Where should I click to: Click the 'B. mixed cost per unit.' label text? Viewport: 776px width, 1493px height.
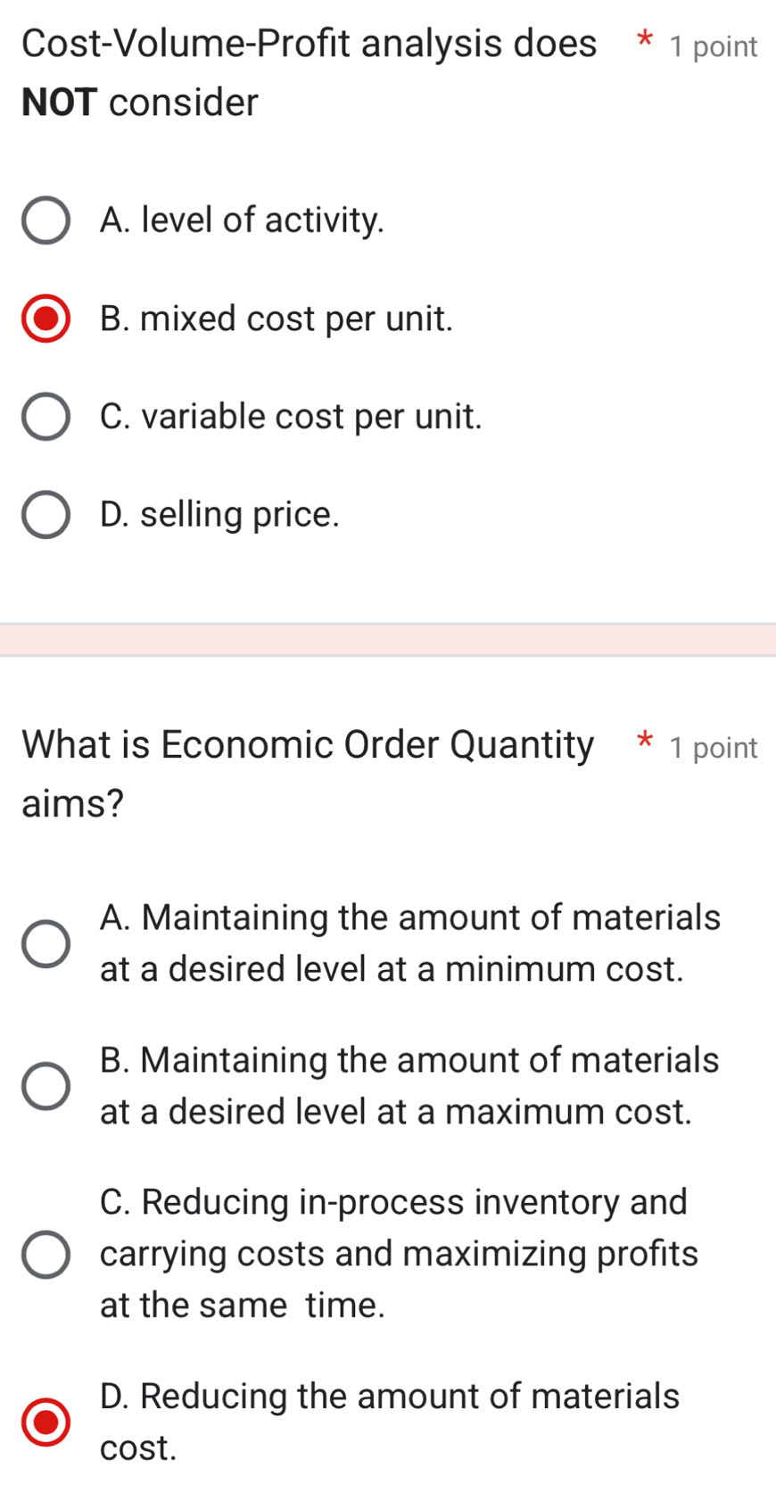[277, 319]
